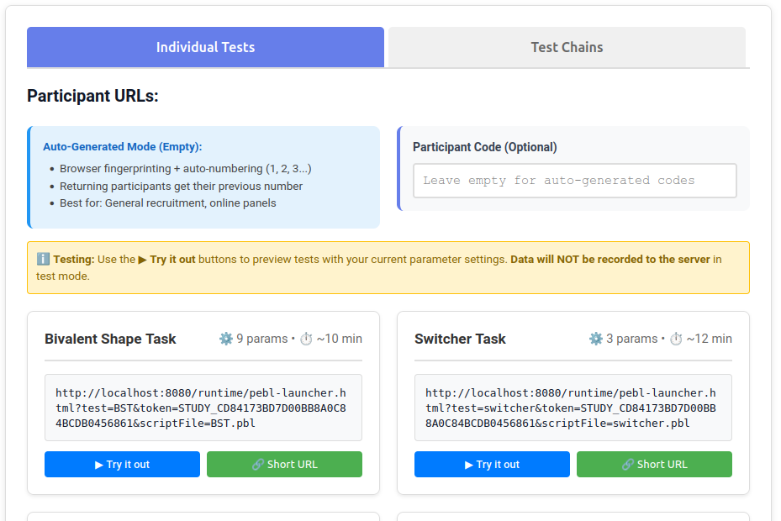781x521 pixels.
Task: Select the Bivalent Shape Task launch URL text
Action: point(203,408)
